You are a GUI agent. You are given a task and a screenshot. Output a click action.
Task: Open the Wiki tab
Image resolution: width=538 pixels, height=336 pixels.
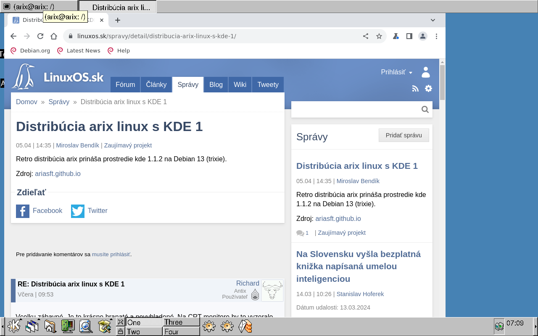coord(240,84)
